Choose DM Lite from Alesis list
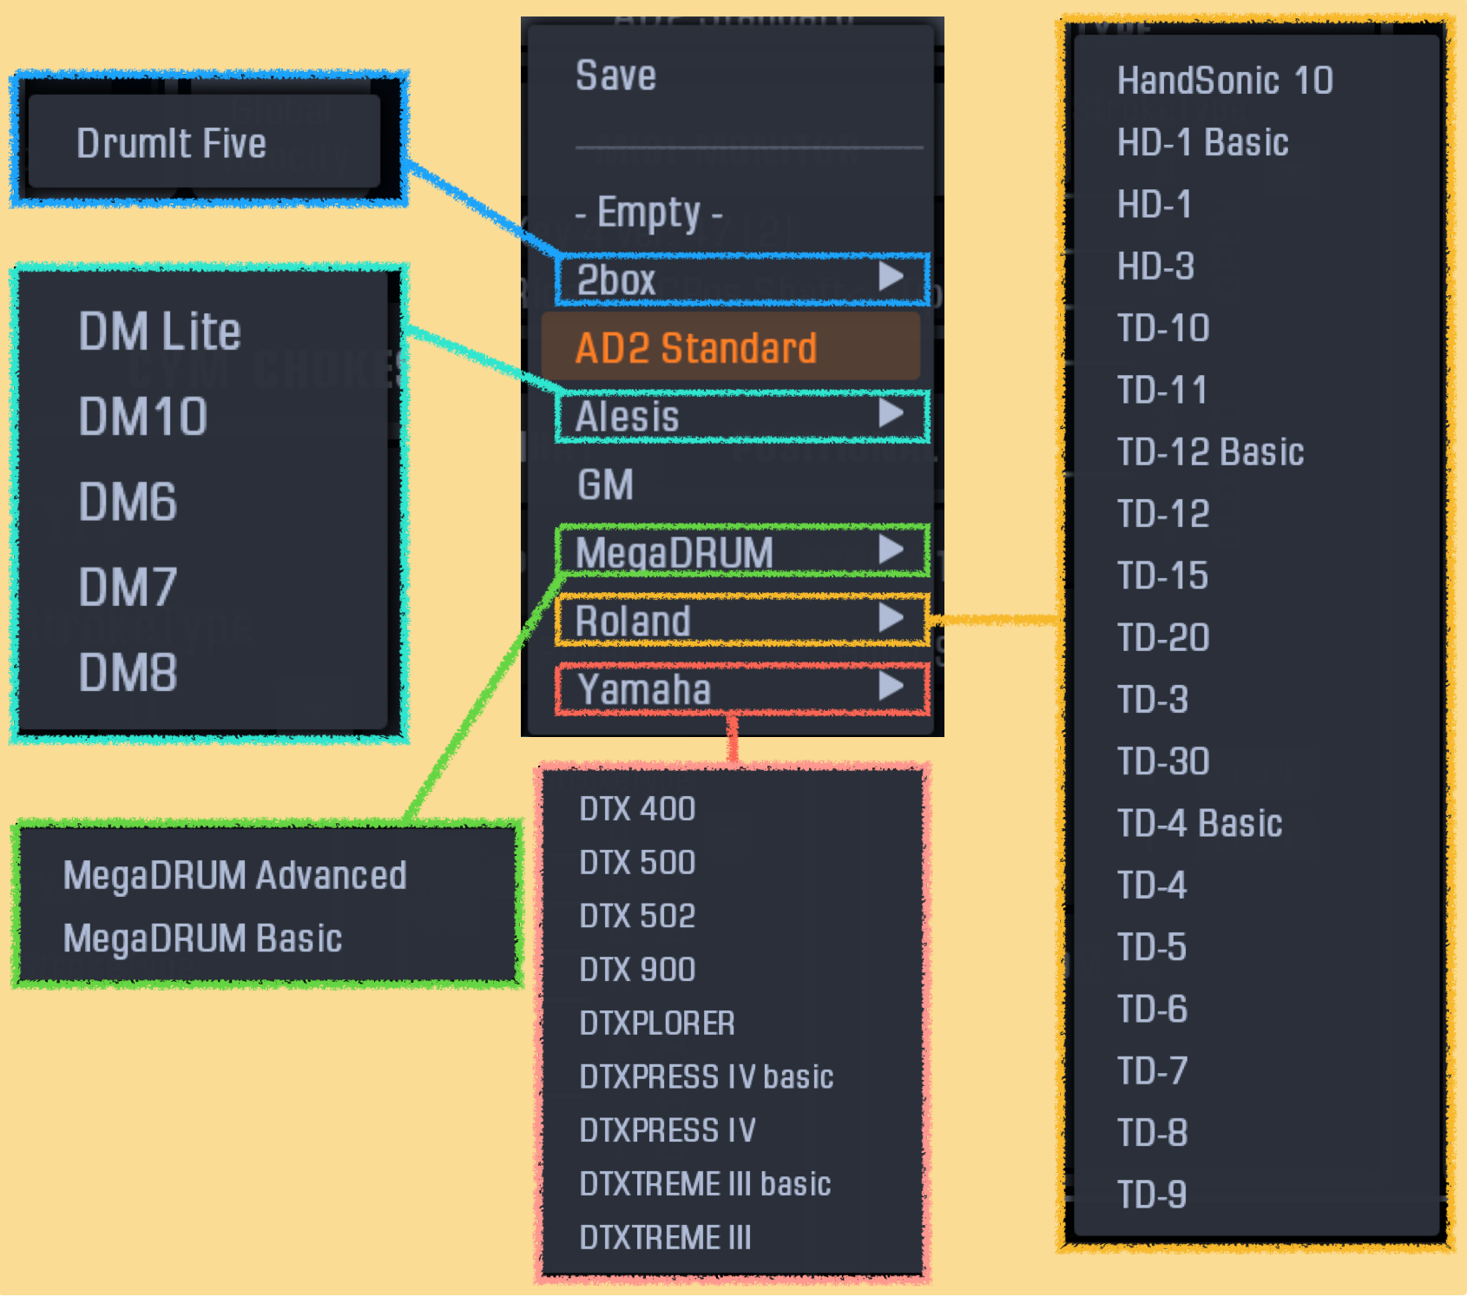 [x=160, y=332]
